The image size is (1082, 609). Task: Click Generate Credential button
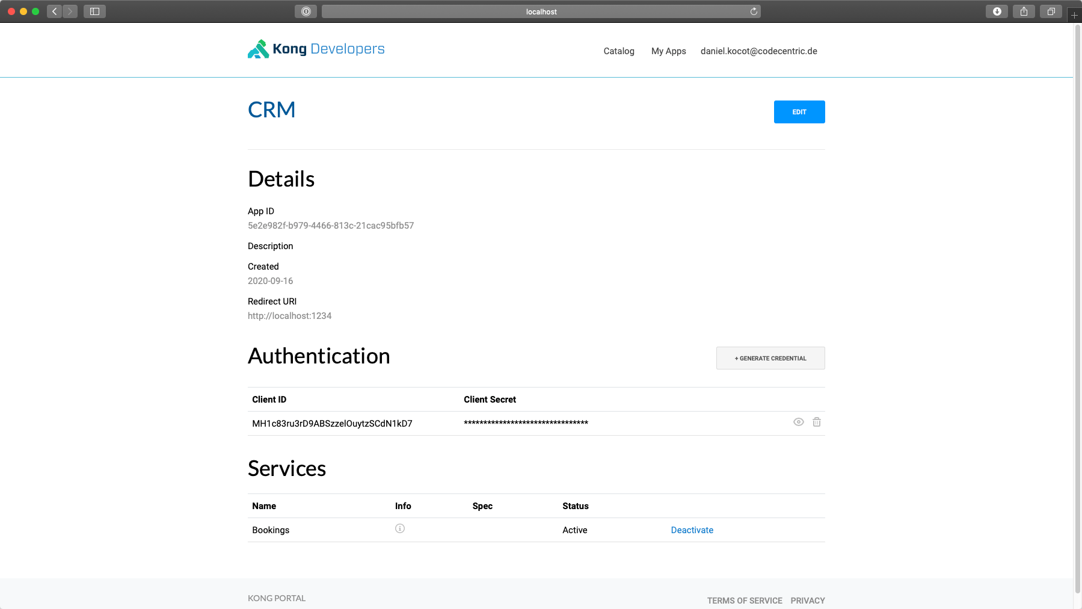(x=770, y=358)
